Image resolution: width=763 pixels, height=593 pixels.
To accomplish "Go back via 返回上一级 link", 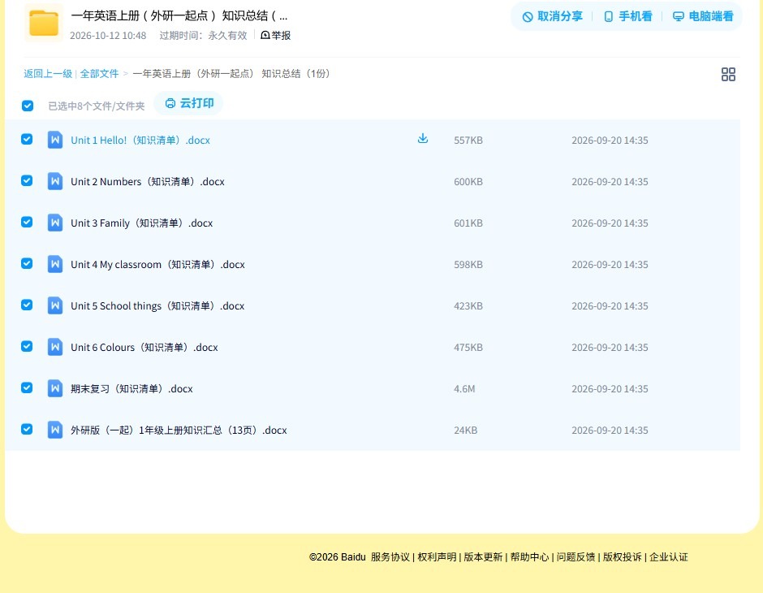I will (x=48, y=74).
